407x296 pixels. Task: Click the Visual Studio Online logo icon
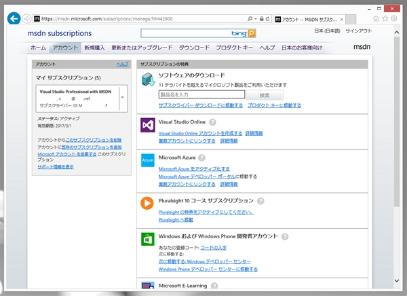click(148, 125)
